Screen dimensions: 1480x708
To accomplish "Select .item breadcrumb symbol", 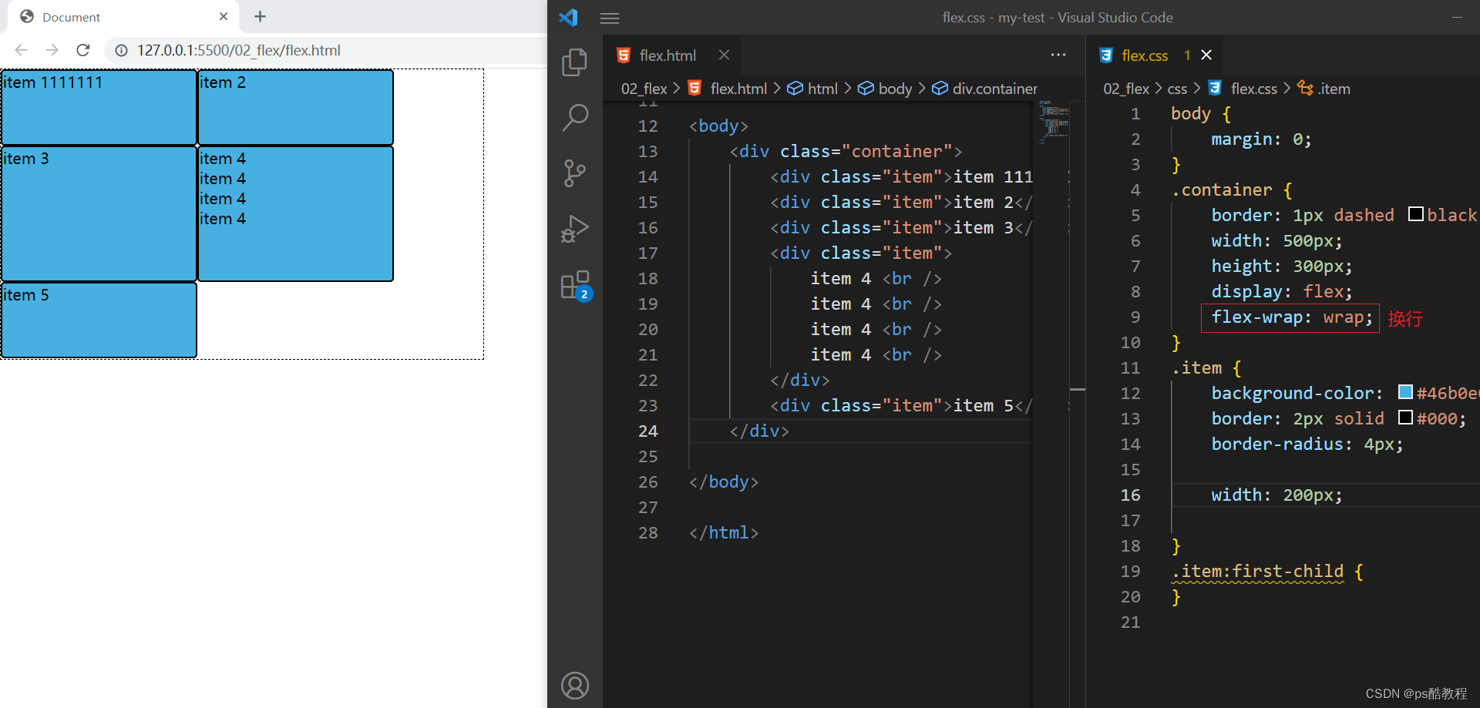I will click(x=1324, y=89).
